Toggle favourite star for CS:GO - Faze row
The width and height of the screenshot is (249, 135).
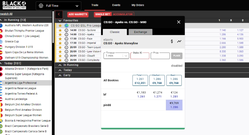coord(60,39)
